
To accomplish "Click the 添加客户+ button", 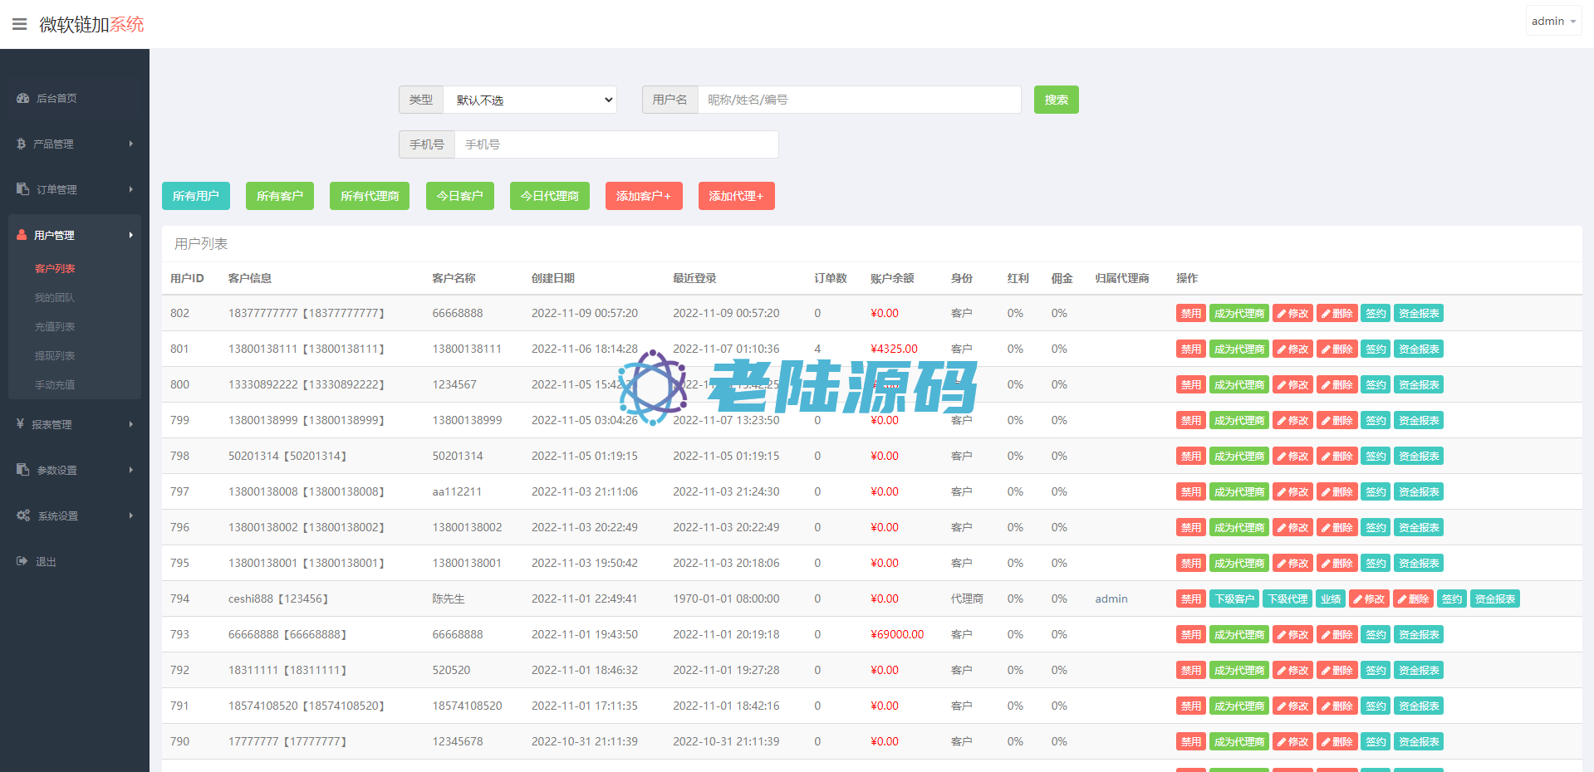I will click(643, 196).
